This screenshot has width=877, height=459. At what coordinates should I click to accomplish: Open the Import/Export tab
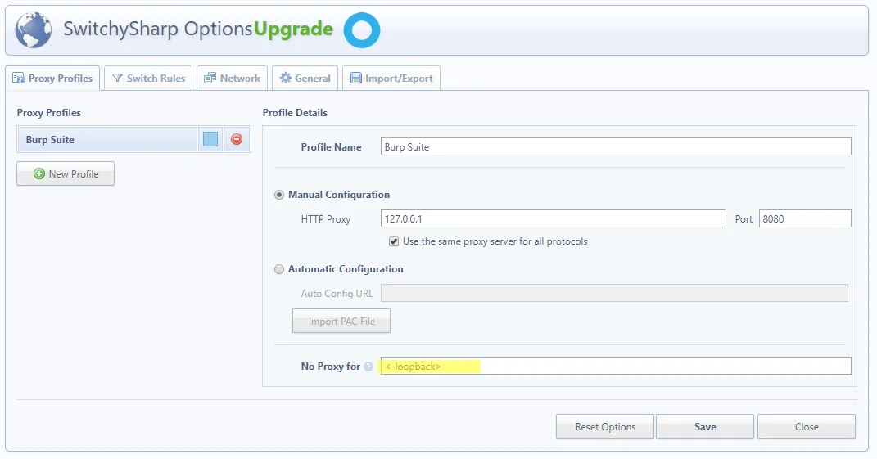click(391, 79)
